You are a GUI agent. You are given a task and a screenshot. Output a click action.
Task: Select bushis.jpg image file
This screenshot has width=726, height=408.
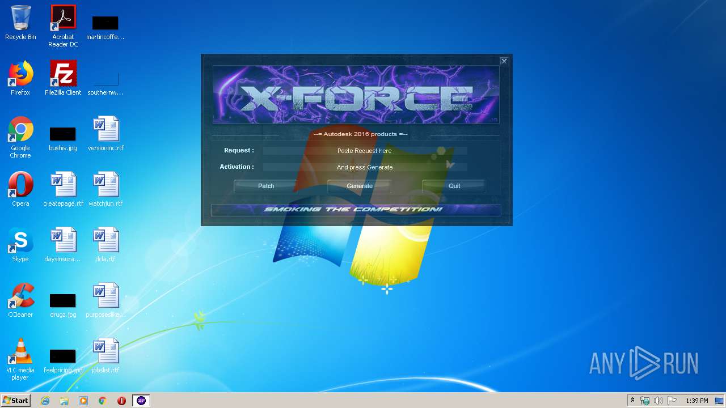coord(63,139)
